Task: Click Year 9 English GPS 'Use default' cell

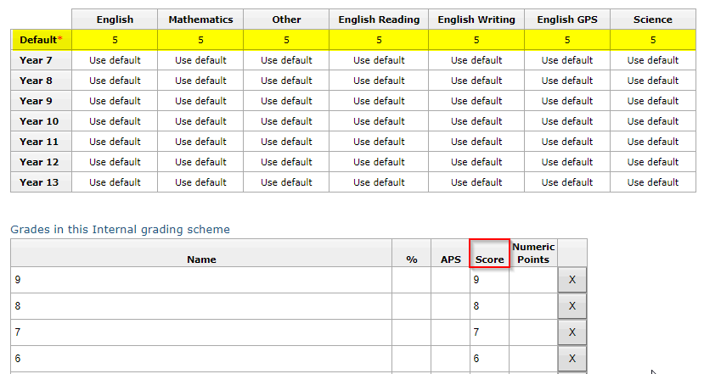Action: coord(567,101)
